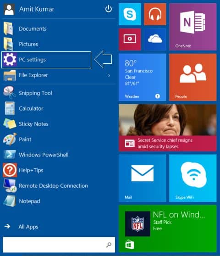The height and width of the screenshot is (256, 220).
Task: Click the Pictures folder icon
Action: pos(9,44)
